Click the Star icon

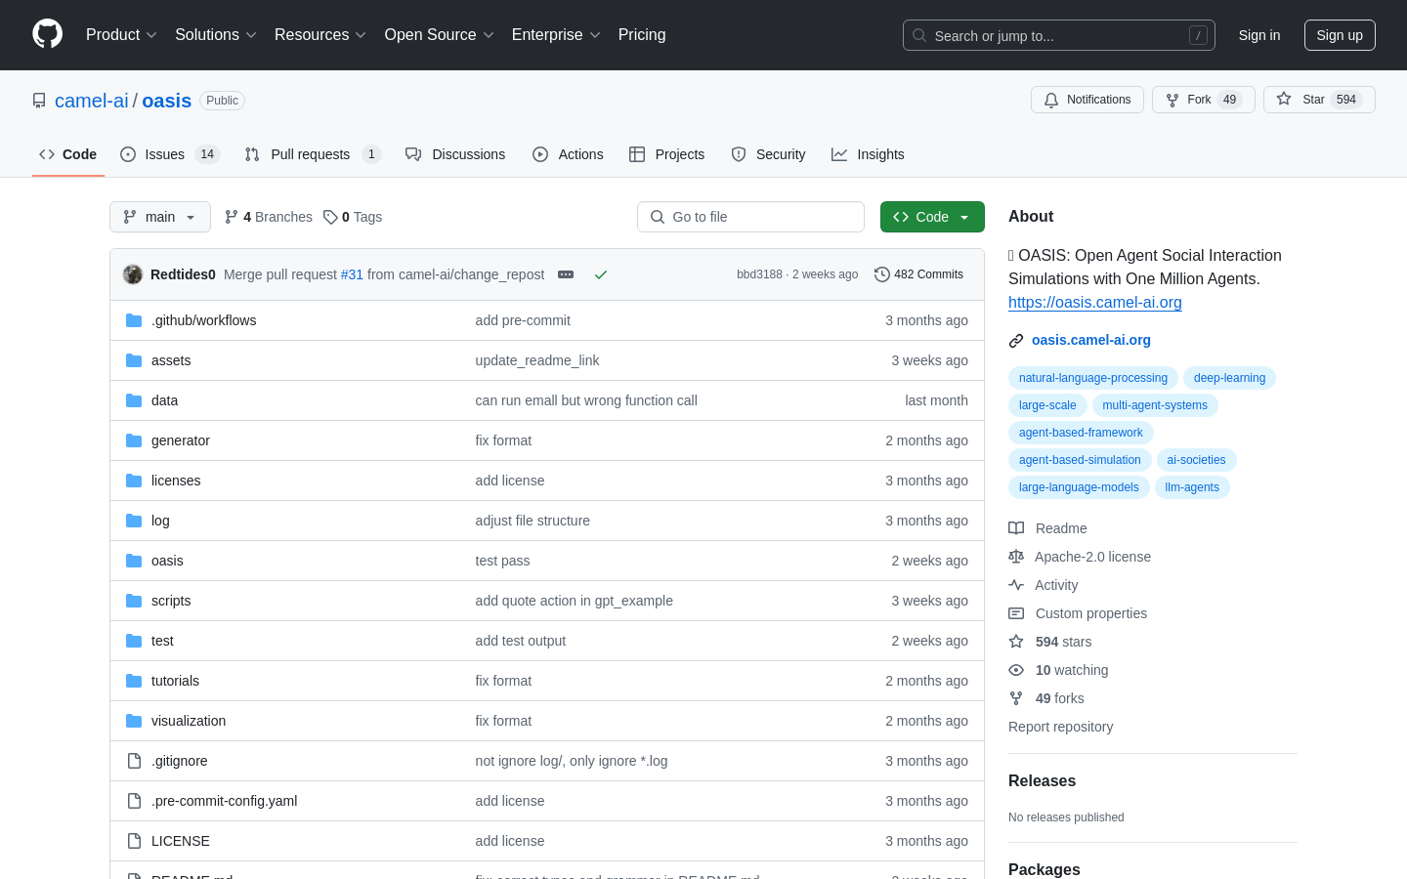click(x=1284, y=100)
